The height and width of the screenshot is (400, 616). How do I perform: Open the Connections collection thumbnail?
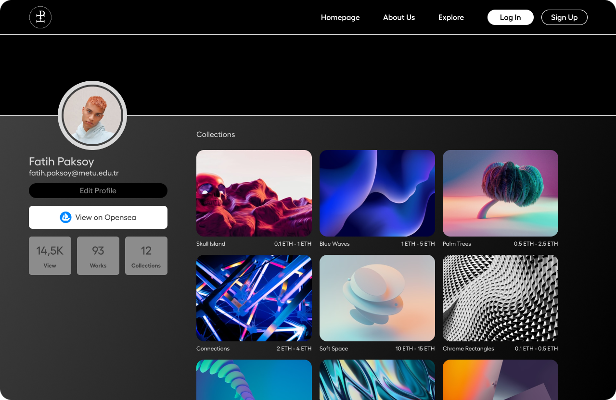(x=254, y=298)
